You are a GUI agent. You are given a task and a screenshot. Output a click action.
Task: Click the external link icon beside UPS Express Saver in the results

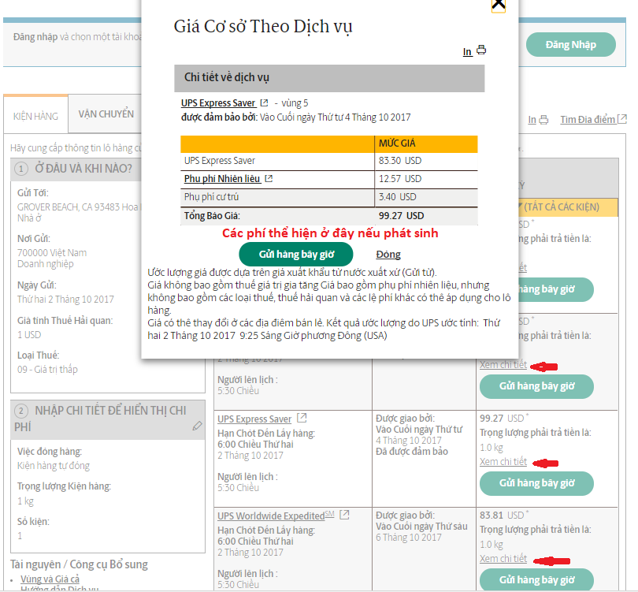coord(302,418)
